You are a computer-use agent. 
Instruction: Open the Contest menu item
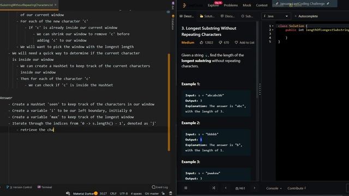[262, 5]
